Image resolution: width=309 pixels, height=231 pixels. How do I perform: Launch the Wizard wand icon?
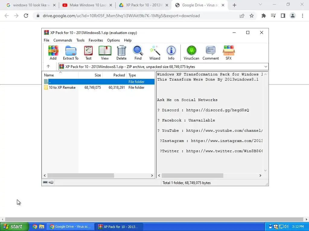[155, 53]
